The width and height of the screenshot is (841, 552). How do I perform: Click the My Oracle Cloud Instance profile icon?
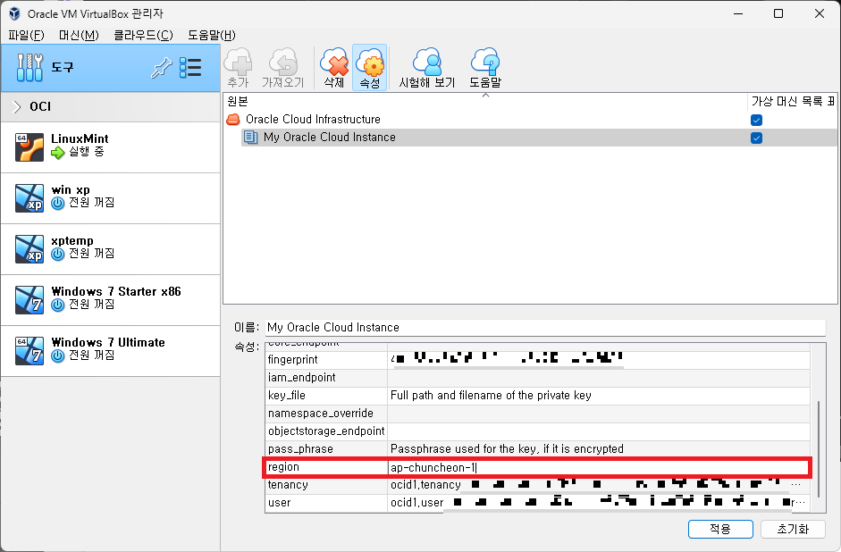click(x=250, y=138)
